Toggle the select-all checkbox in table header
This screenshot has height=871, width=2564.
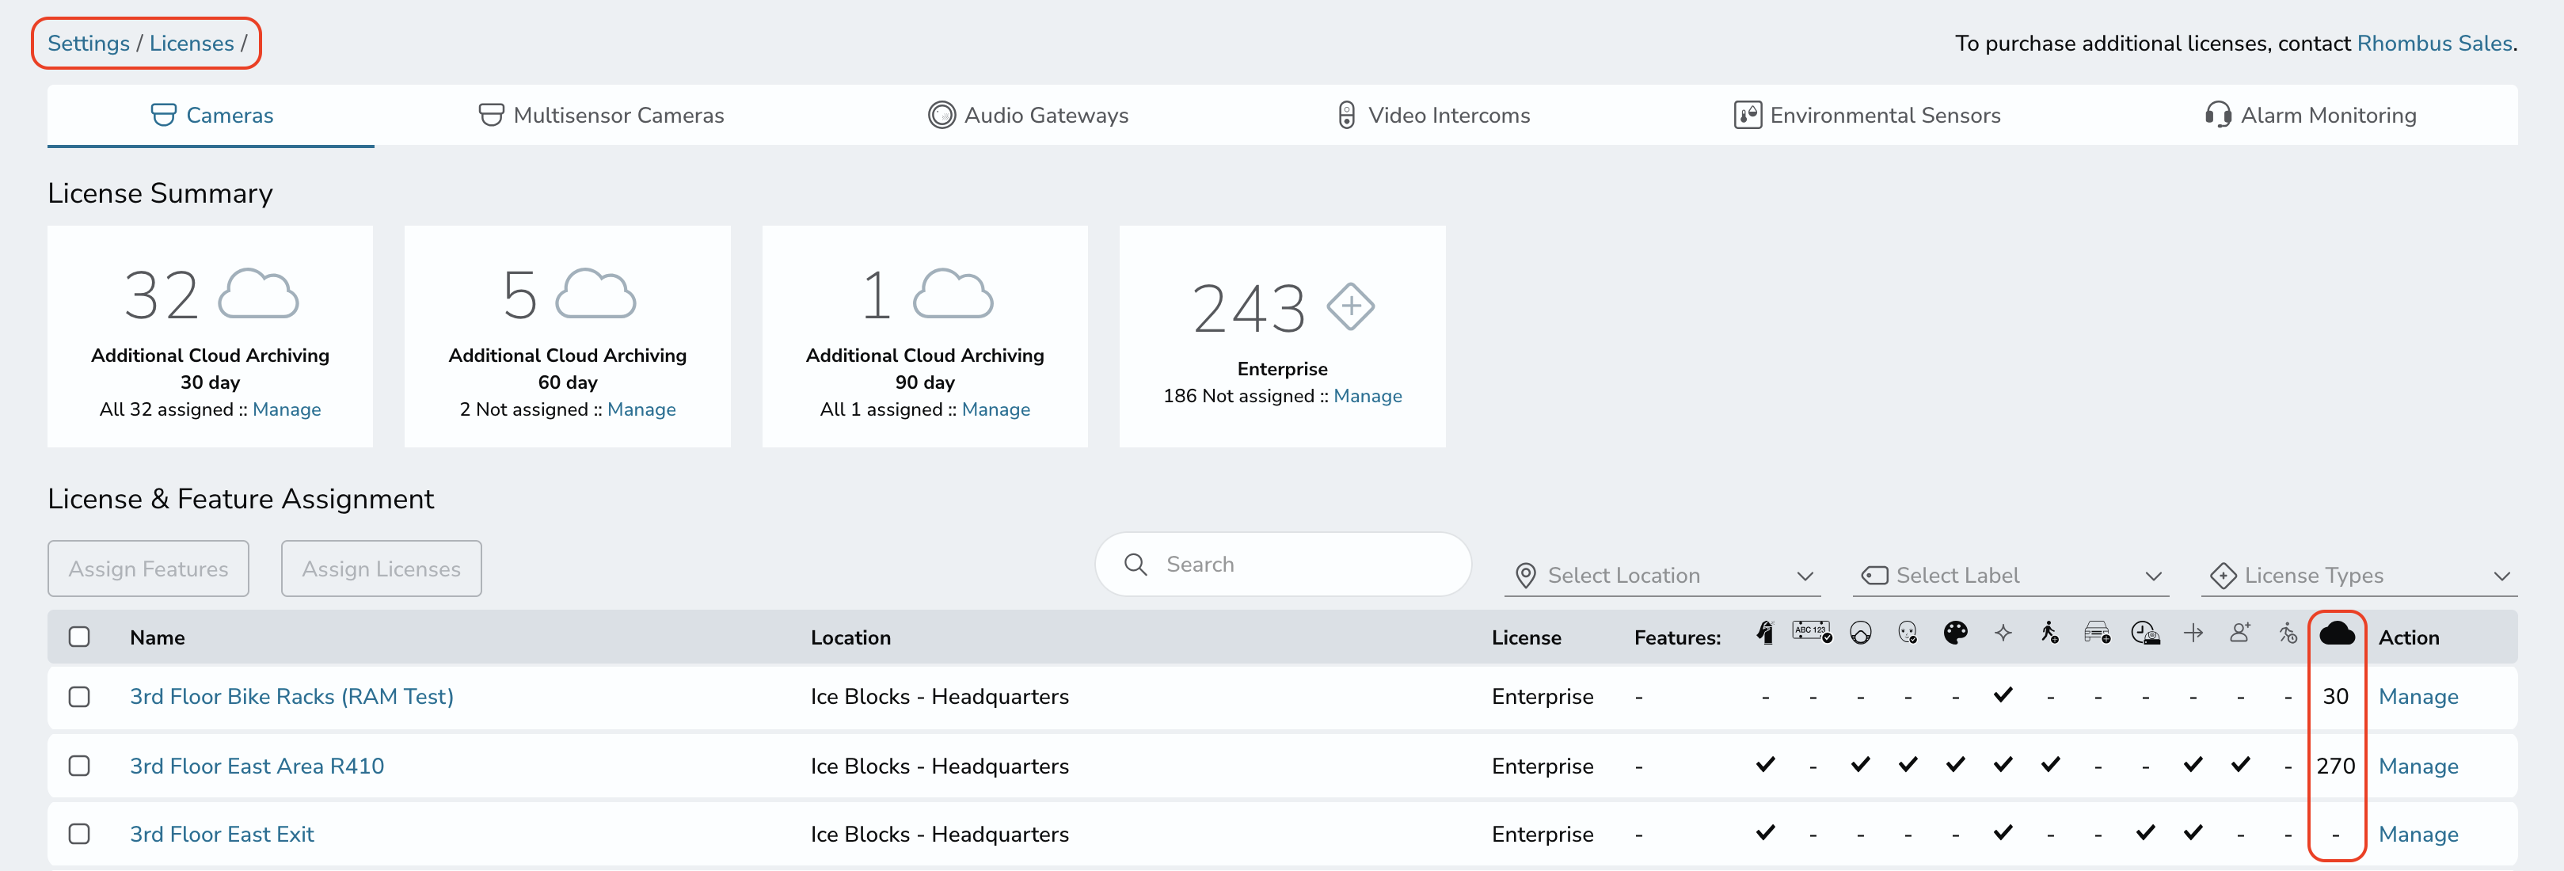click(x=80, y=637)
